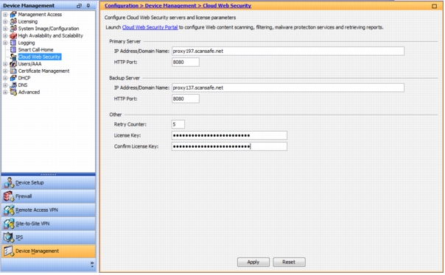The height and width of the screenshot is (275, 445).
Task: Click the Cloud Web Security breadcrumb link
Action: [x=227, y=6]
